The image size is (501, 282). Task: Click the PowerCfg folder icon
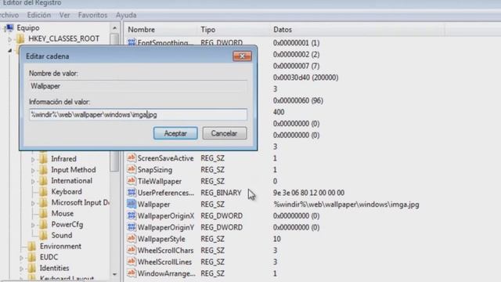(43, 225)
